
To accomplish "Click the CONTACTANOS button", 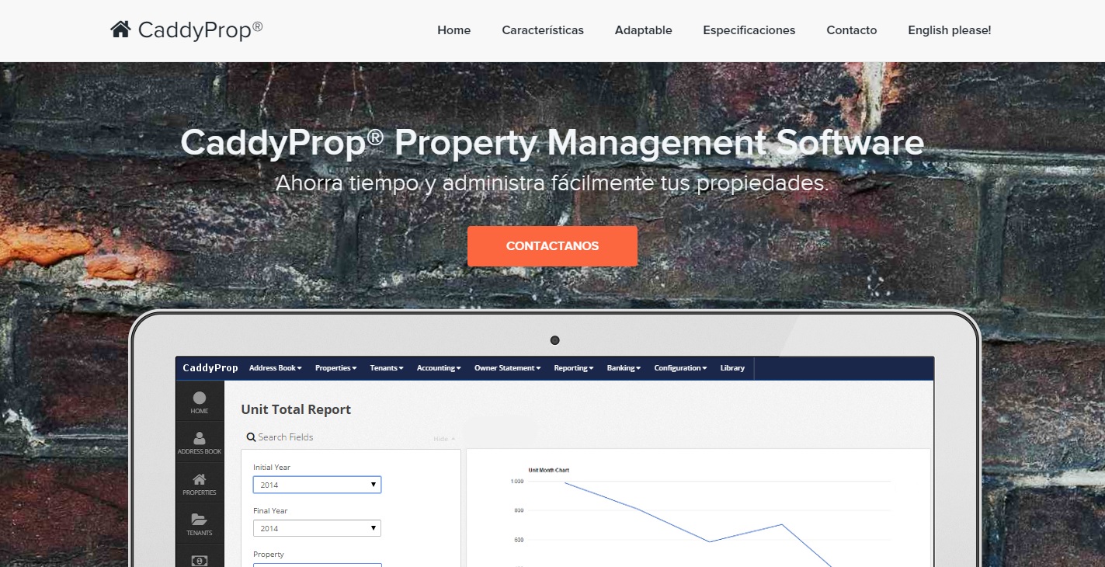I will [x=552, y=246].
